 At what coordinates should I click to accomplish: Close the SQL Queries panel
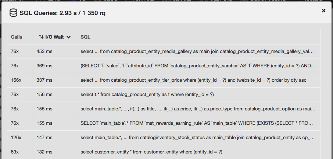pos(323,11)
